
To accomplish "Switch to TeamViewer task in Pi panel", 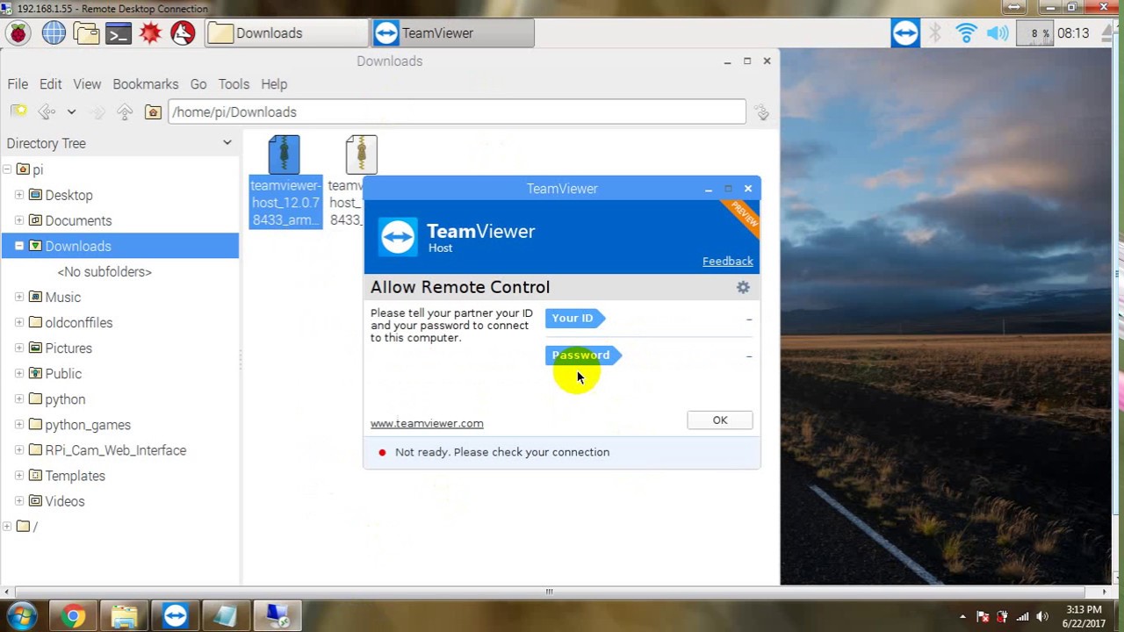I will pyautogui.click(x=453, y=33).
